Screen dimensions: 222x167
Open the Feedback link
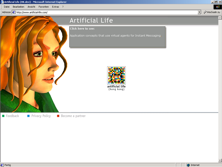tap(12, 116)
